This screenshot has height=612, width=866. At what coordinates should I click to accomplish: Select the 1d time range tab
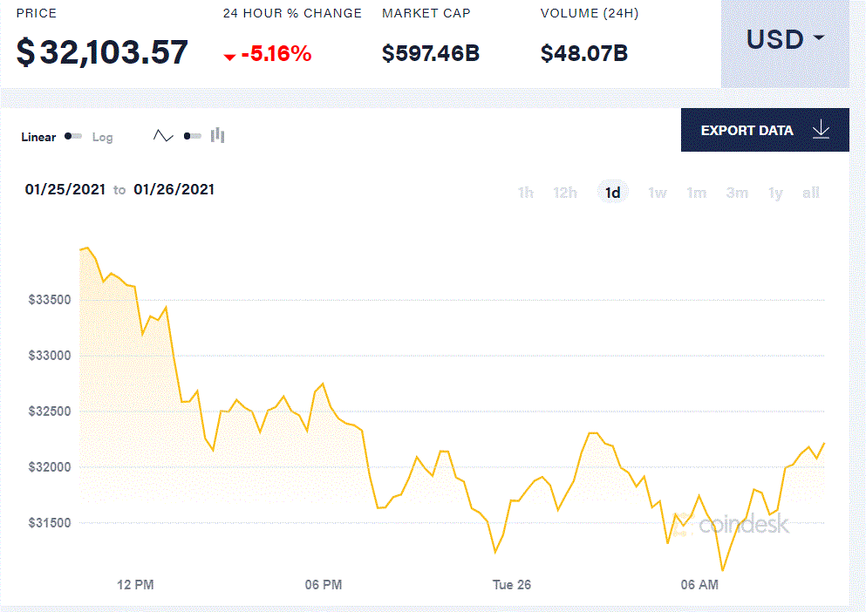pyautogui.click(x=612, y=193)
